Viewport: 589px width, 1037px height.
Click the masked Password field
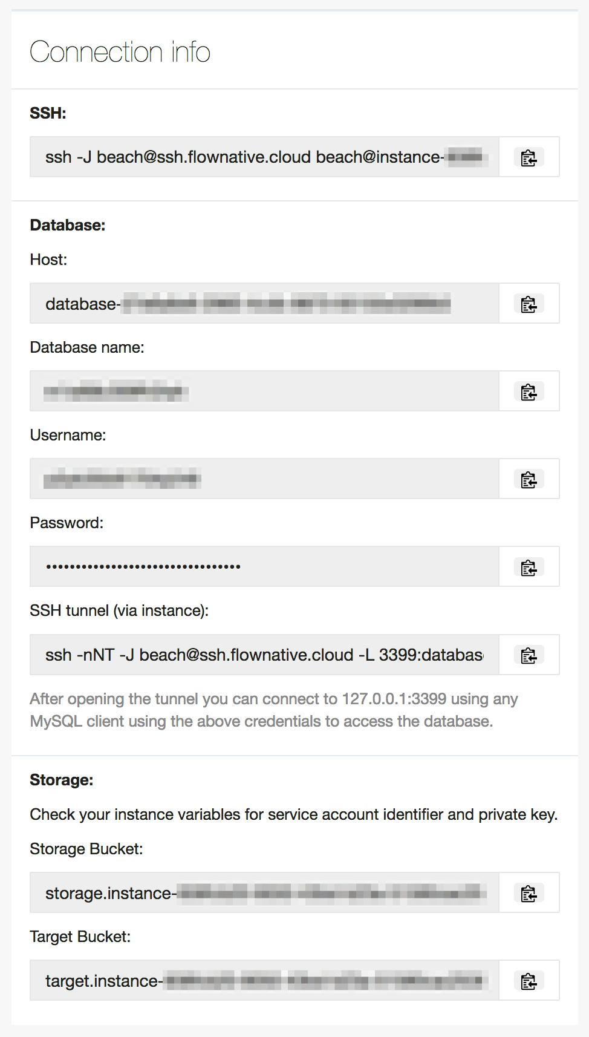pyautogui.click(x=264, y=567)
